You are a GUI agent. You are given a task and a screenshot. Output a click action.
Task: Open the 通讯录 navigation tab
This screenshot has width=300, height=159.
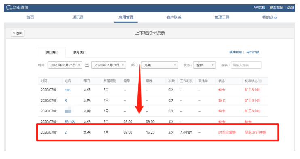[x=78, y=17]
